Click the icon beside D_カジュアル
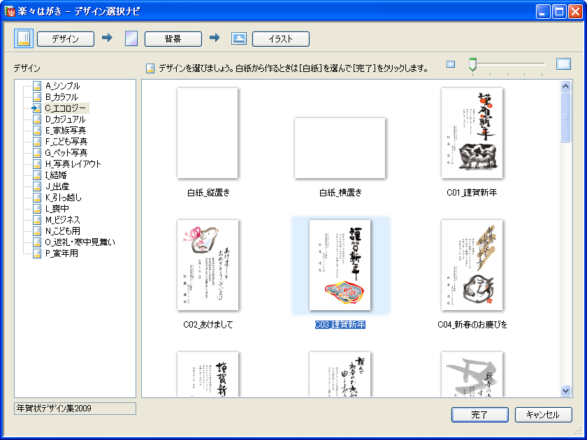 37,119
